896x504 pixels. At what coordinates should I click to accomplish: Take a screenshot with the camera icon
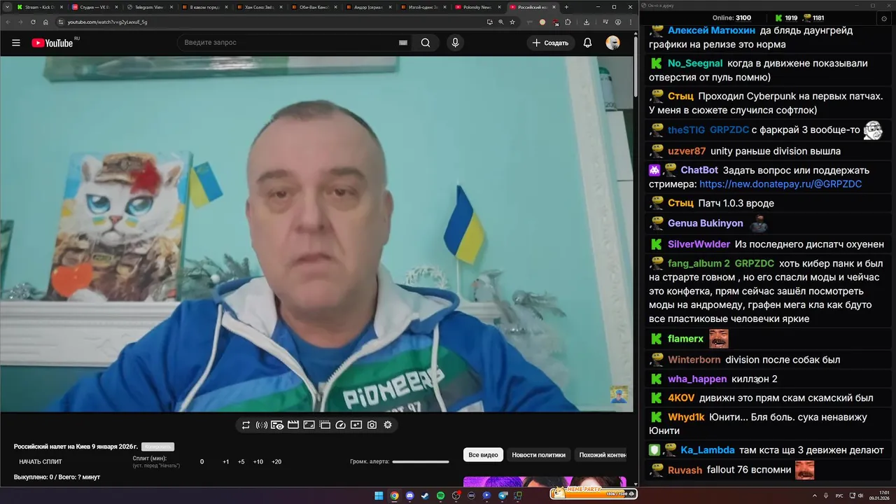tap(372, 425)
